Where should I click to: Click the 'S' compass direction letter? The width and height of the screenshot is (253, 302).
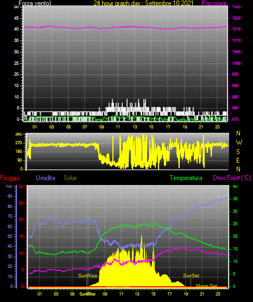[x=238, y=152]
